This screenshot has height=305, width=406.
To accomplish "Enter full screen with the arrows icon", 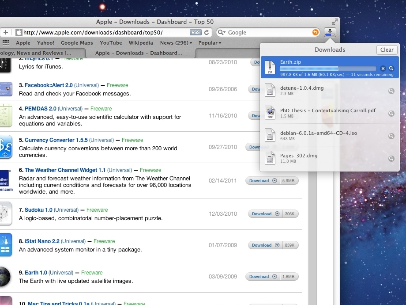I will [x=335, y=22].
